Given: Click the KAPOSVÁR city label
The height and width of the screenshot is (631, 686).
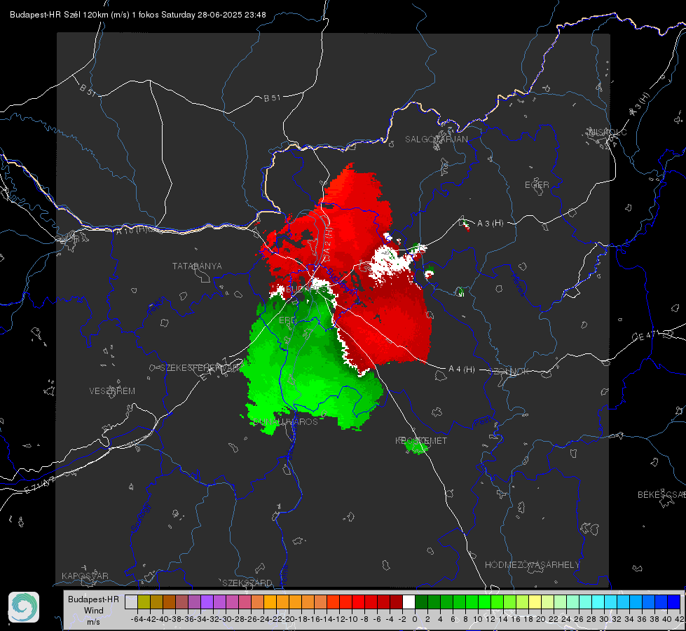Looking at the screenshot, I should 85,576.
